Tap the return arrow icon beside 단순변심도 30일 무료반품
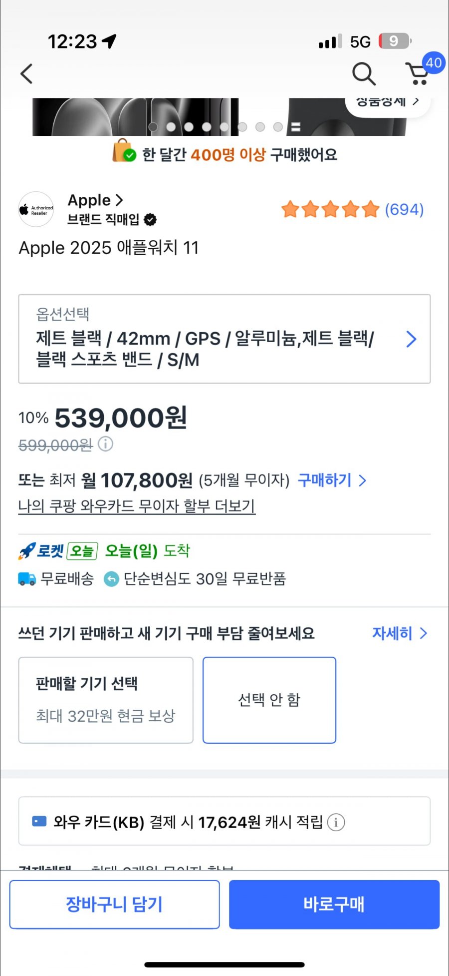This screenshot has width=449, height=976. tap(110, 579)
